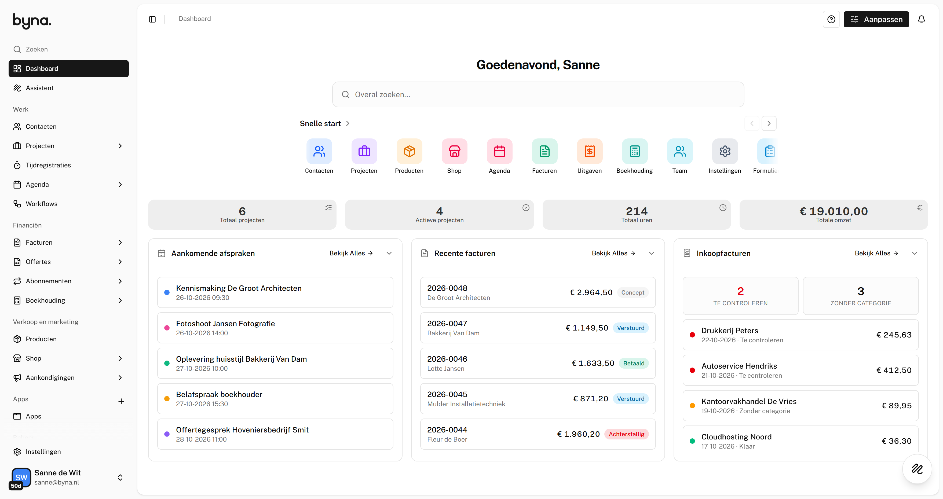Viewport: 943px width, 499px height.
Task: Open Shop quick start icon
Action: pyautogui.click(x=454, y=151)
